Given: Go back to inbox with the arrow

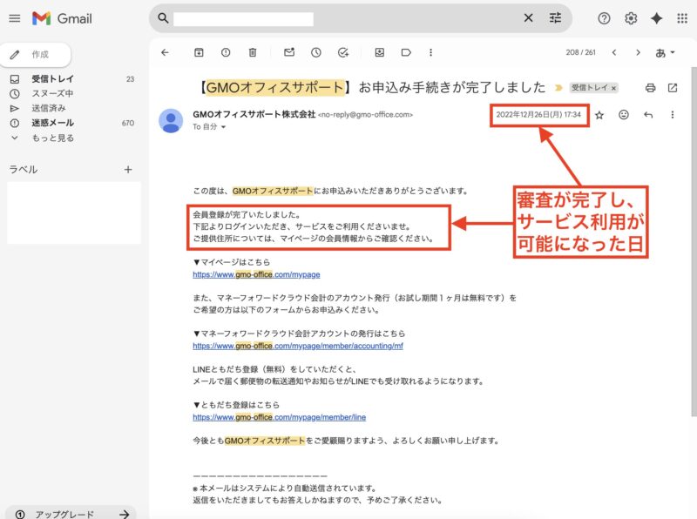Looking at the screenshot, I should click(x=165, y=52).
